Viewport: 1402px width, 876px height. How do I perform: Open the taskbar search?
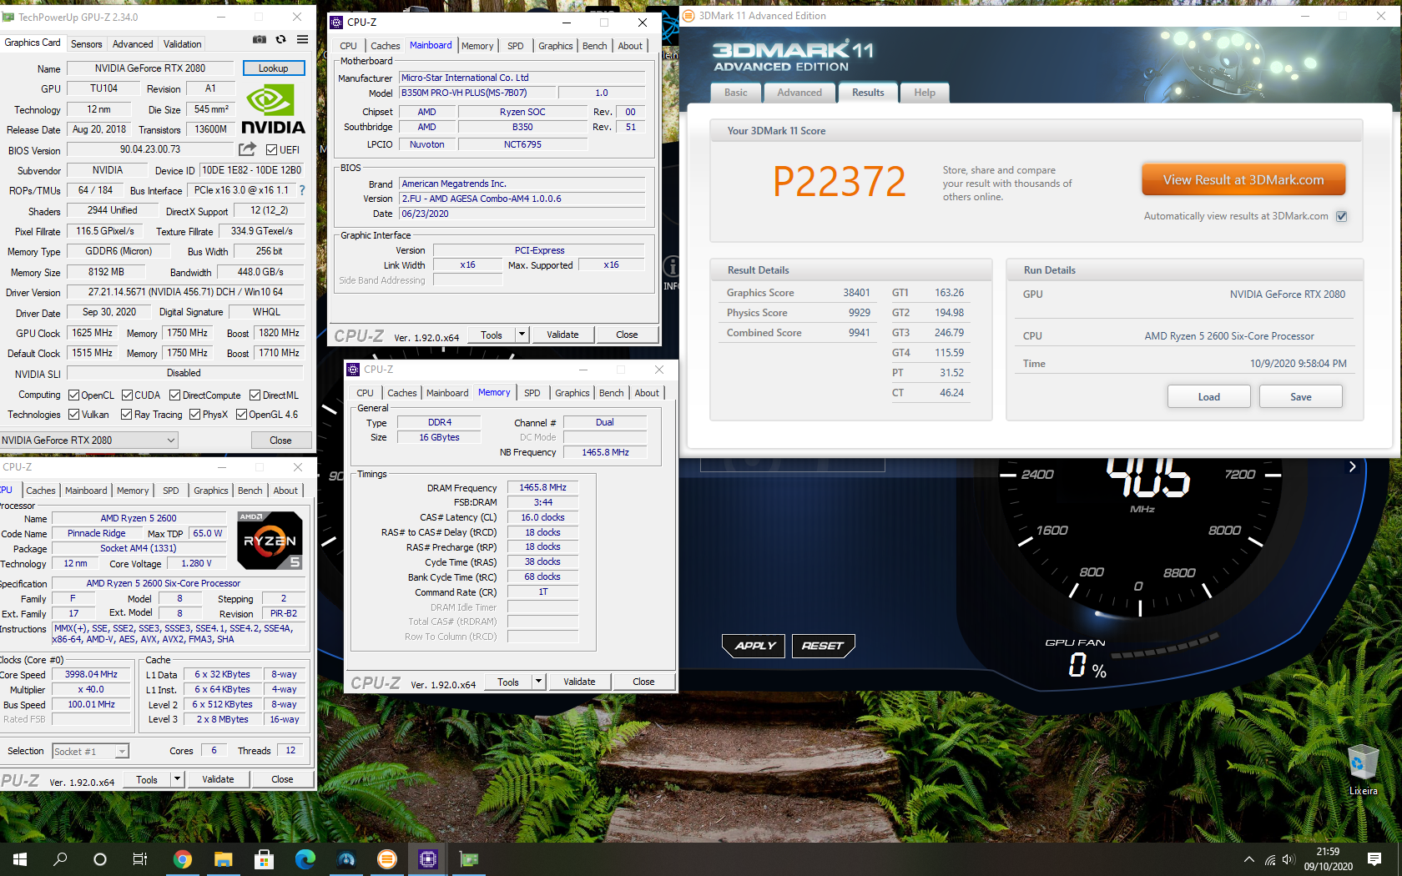[60, 859]
